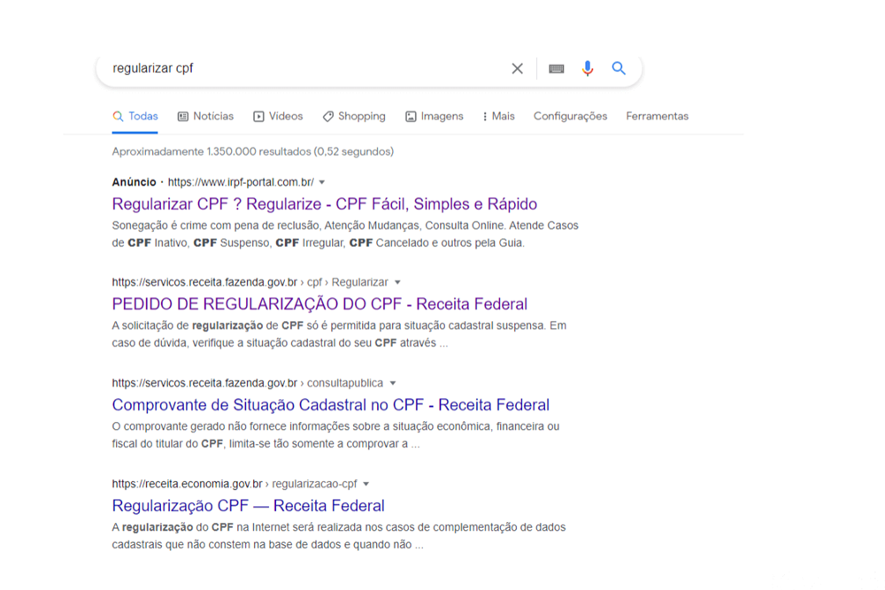885x590 pixels.
Task: Expand the Mais menu
Action: tap(498, 116)
